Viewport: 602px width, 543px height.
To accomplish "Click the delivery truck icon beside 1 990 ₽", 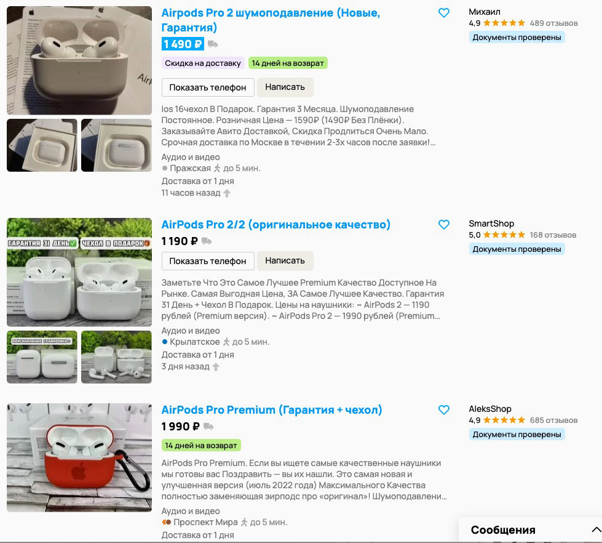I will [x=208, y=427].
